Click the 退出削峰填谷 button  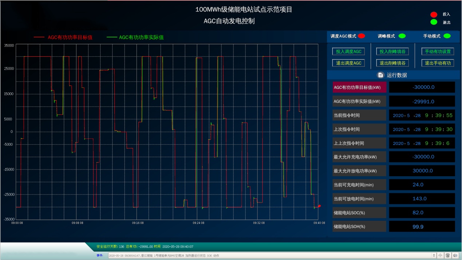(x=392, y=63)
